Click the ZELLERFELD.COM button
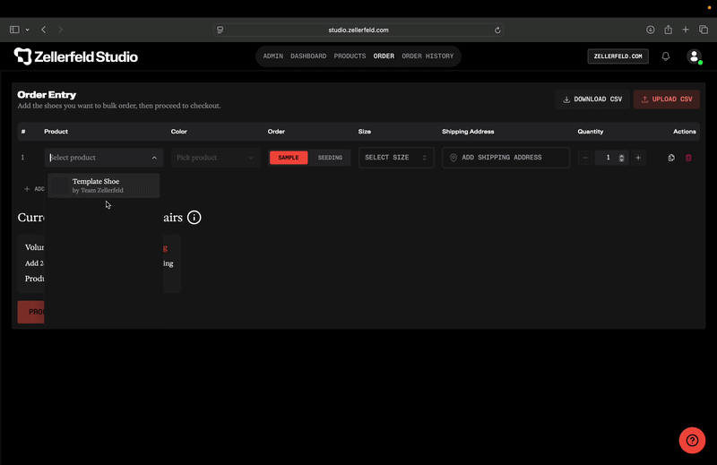Image resolution: width=717 pixels, height=465 pixels. (x=618, y=56)
